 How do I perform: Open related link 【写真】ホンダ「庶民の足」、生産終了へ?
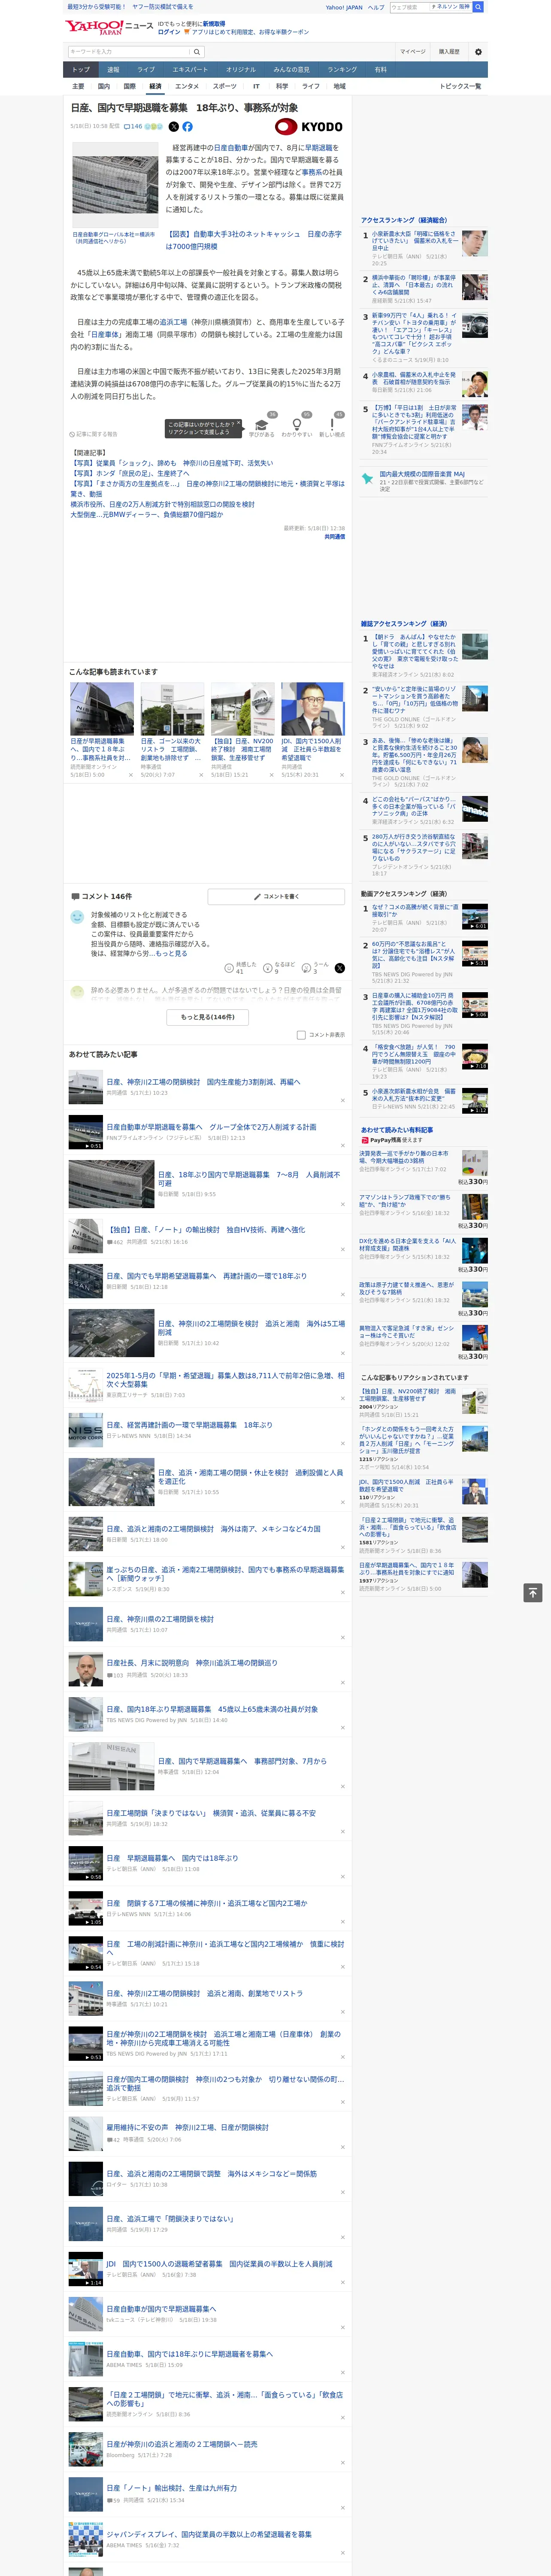click(129, 474)
